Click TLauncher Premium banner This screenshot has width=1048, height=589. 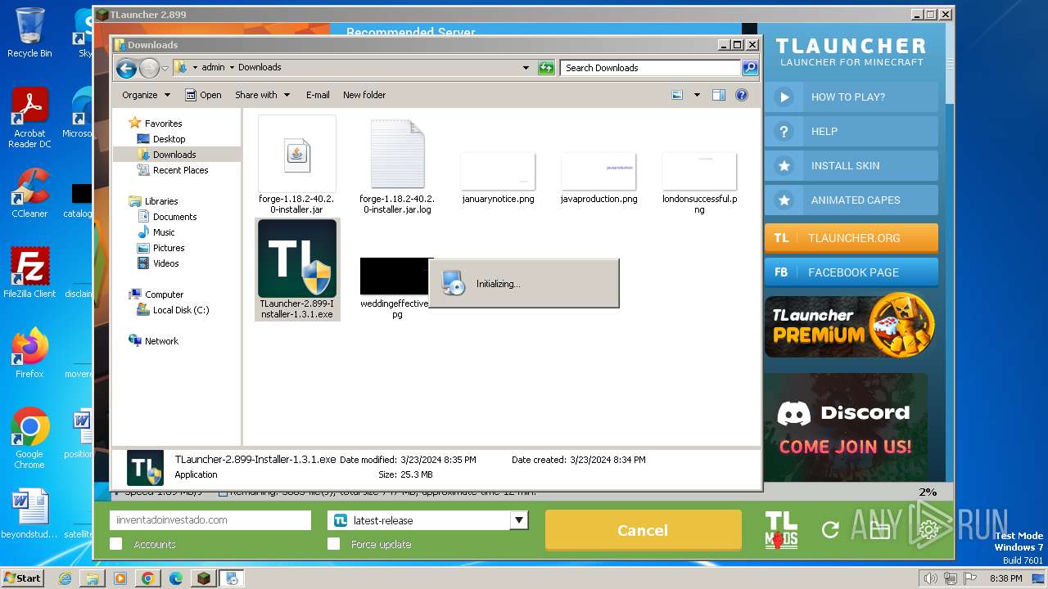coord(850,326)
